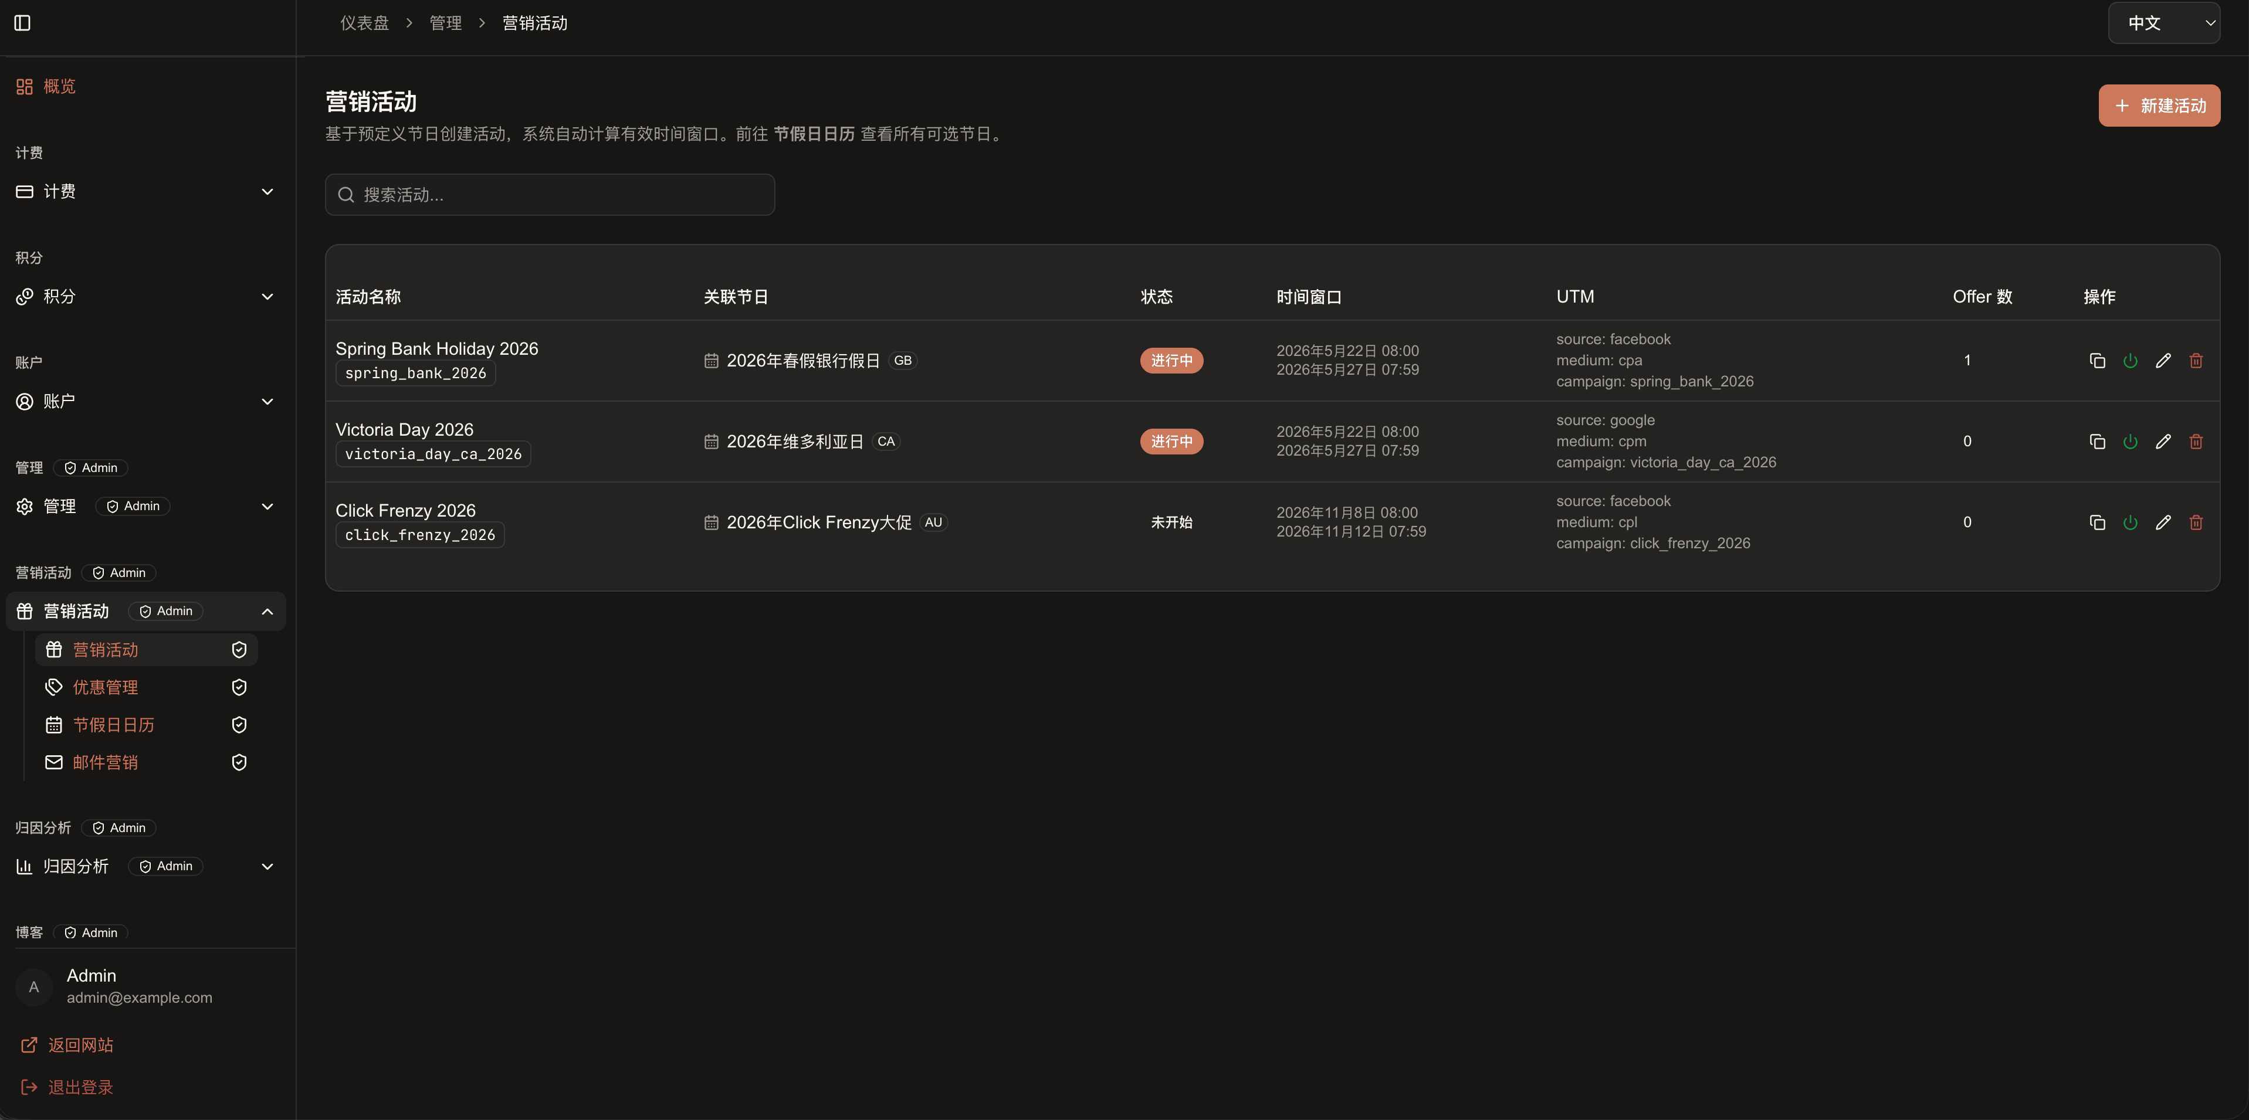
Task: Go to 管理 breadcrumb
Action: coord(445,23)
